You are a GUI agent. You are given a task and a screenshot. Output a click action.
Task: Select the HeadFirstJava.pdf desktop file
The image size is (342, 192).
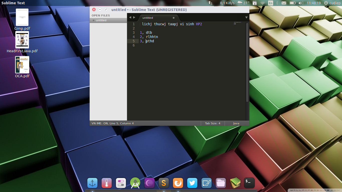22,42
